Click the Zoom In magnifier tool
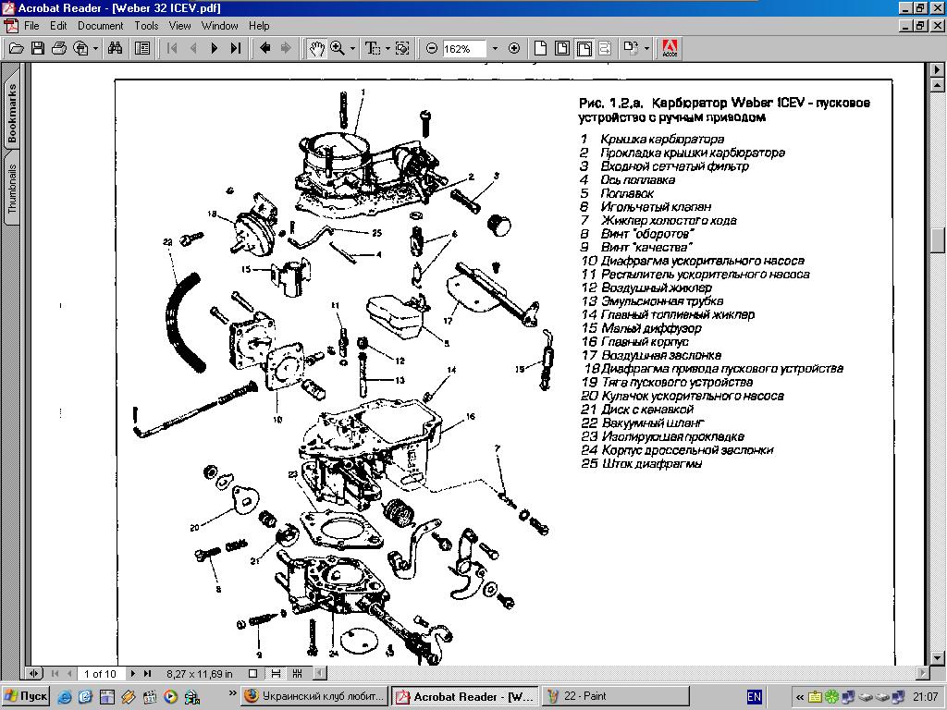Screen dimensions: 947x710 (x=338, y=48)
